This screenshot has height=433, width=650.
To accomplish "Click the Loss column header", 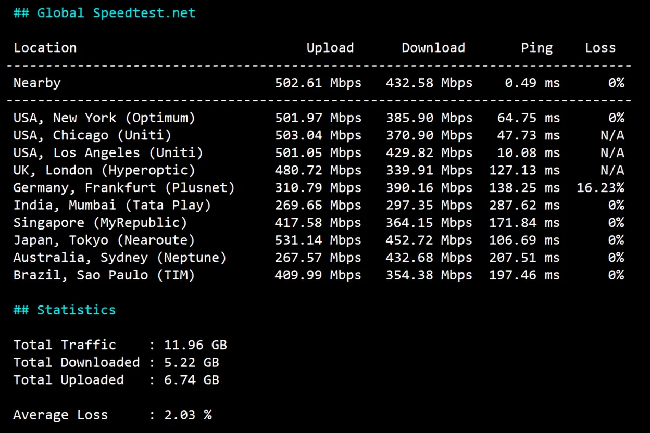I will [x=600, y=47].
